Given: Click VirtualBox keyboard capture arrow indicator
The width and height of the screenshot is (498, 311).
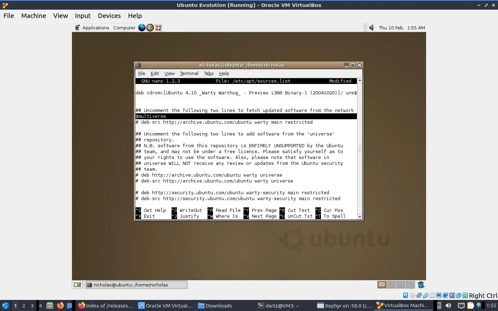Looking at the screenshot, I should (x=465, y=295).
